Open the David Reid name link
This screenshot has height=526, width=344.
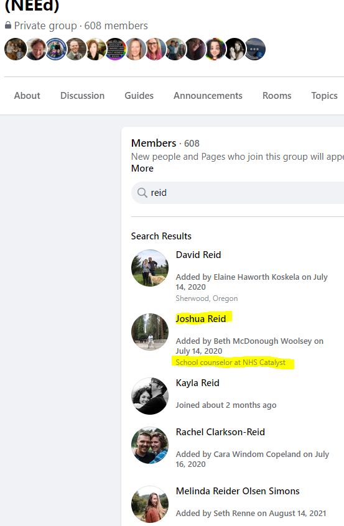coord(198,255)
